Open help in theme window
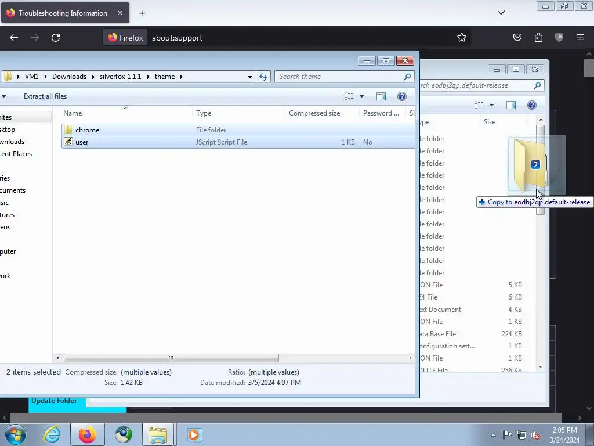Image resolution: width=594 pixels, height=446 pixels. tap(402, 96)
